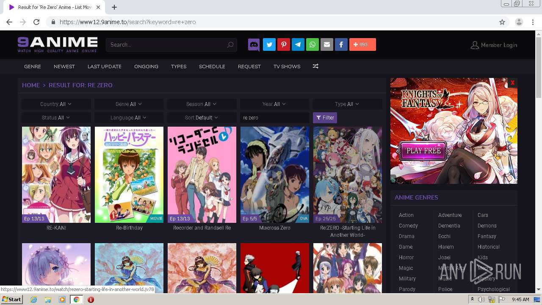Go forward in browser history

pos(23,22)
